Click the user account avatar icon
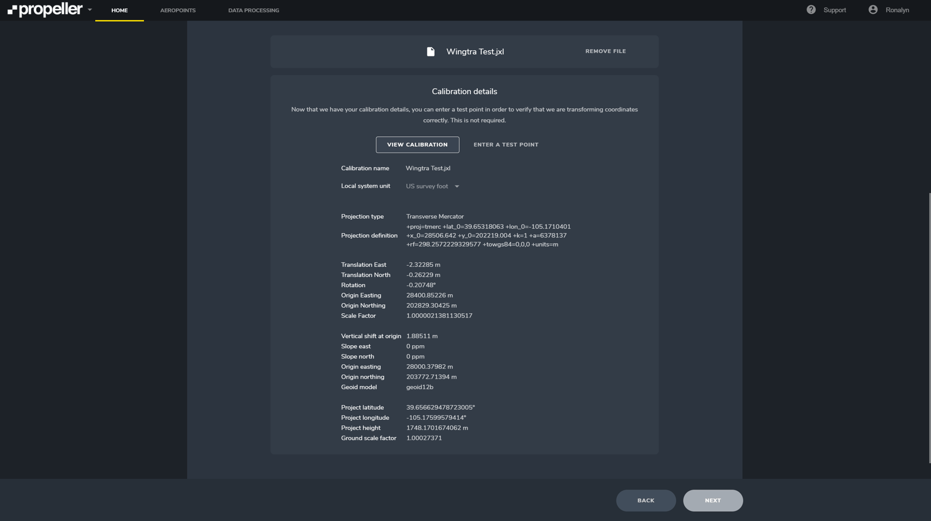Viewport: 931px width, 521px height. point(873,10)
